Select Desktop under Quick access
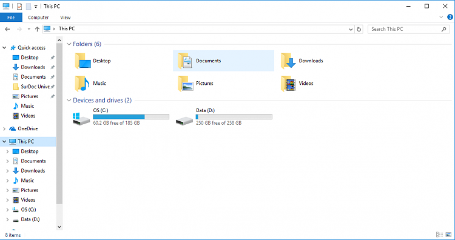Viewport: 455px width, 240px height. (x=30, y=58)
